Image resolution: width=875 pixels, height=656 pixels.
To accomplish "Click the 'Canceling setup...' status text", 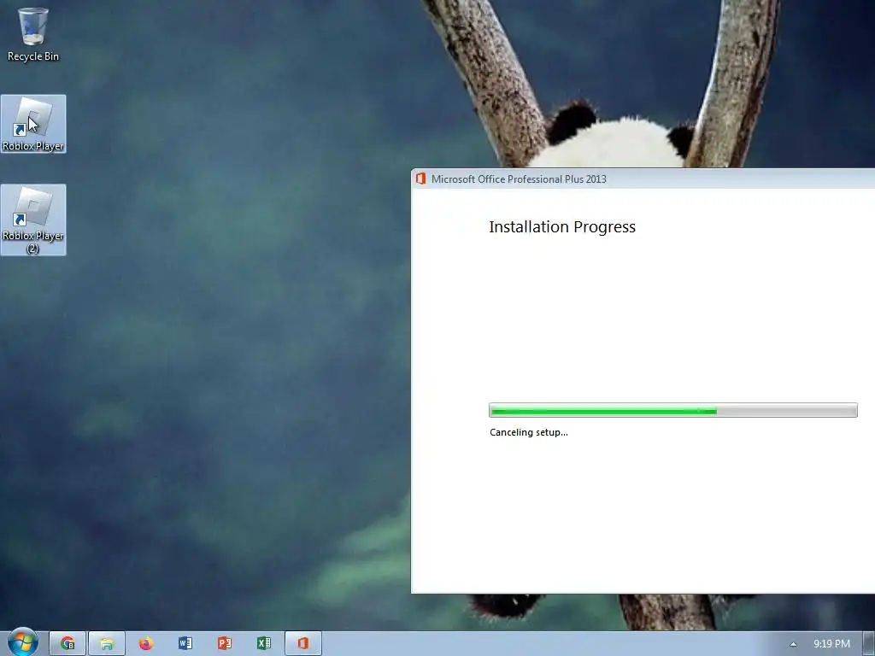I will pos(528,432).
